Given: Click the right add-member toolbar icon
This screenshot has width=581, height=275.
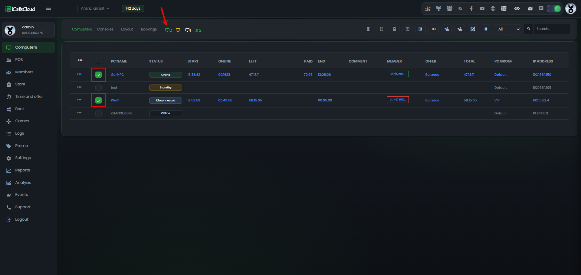Looking at the screenshot, I should [x=460, y=29].
